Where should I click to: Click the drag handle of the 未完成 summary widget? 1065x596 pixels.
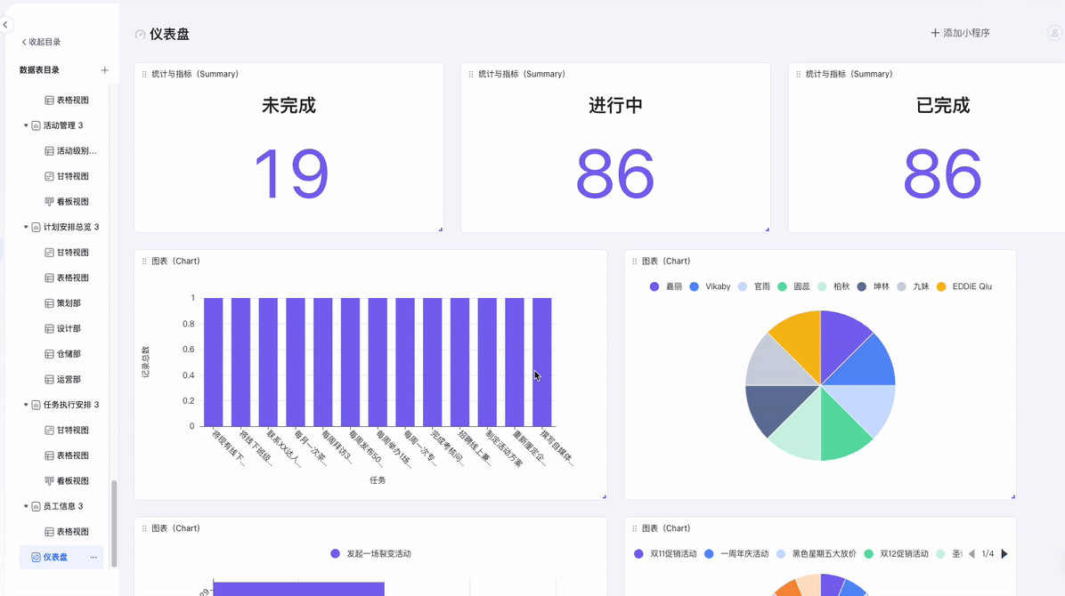click(144, 75)
